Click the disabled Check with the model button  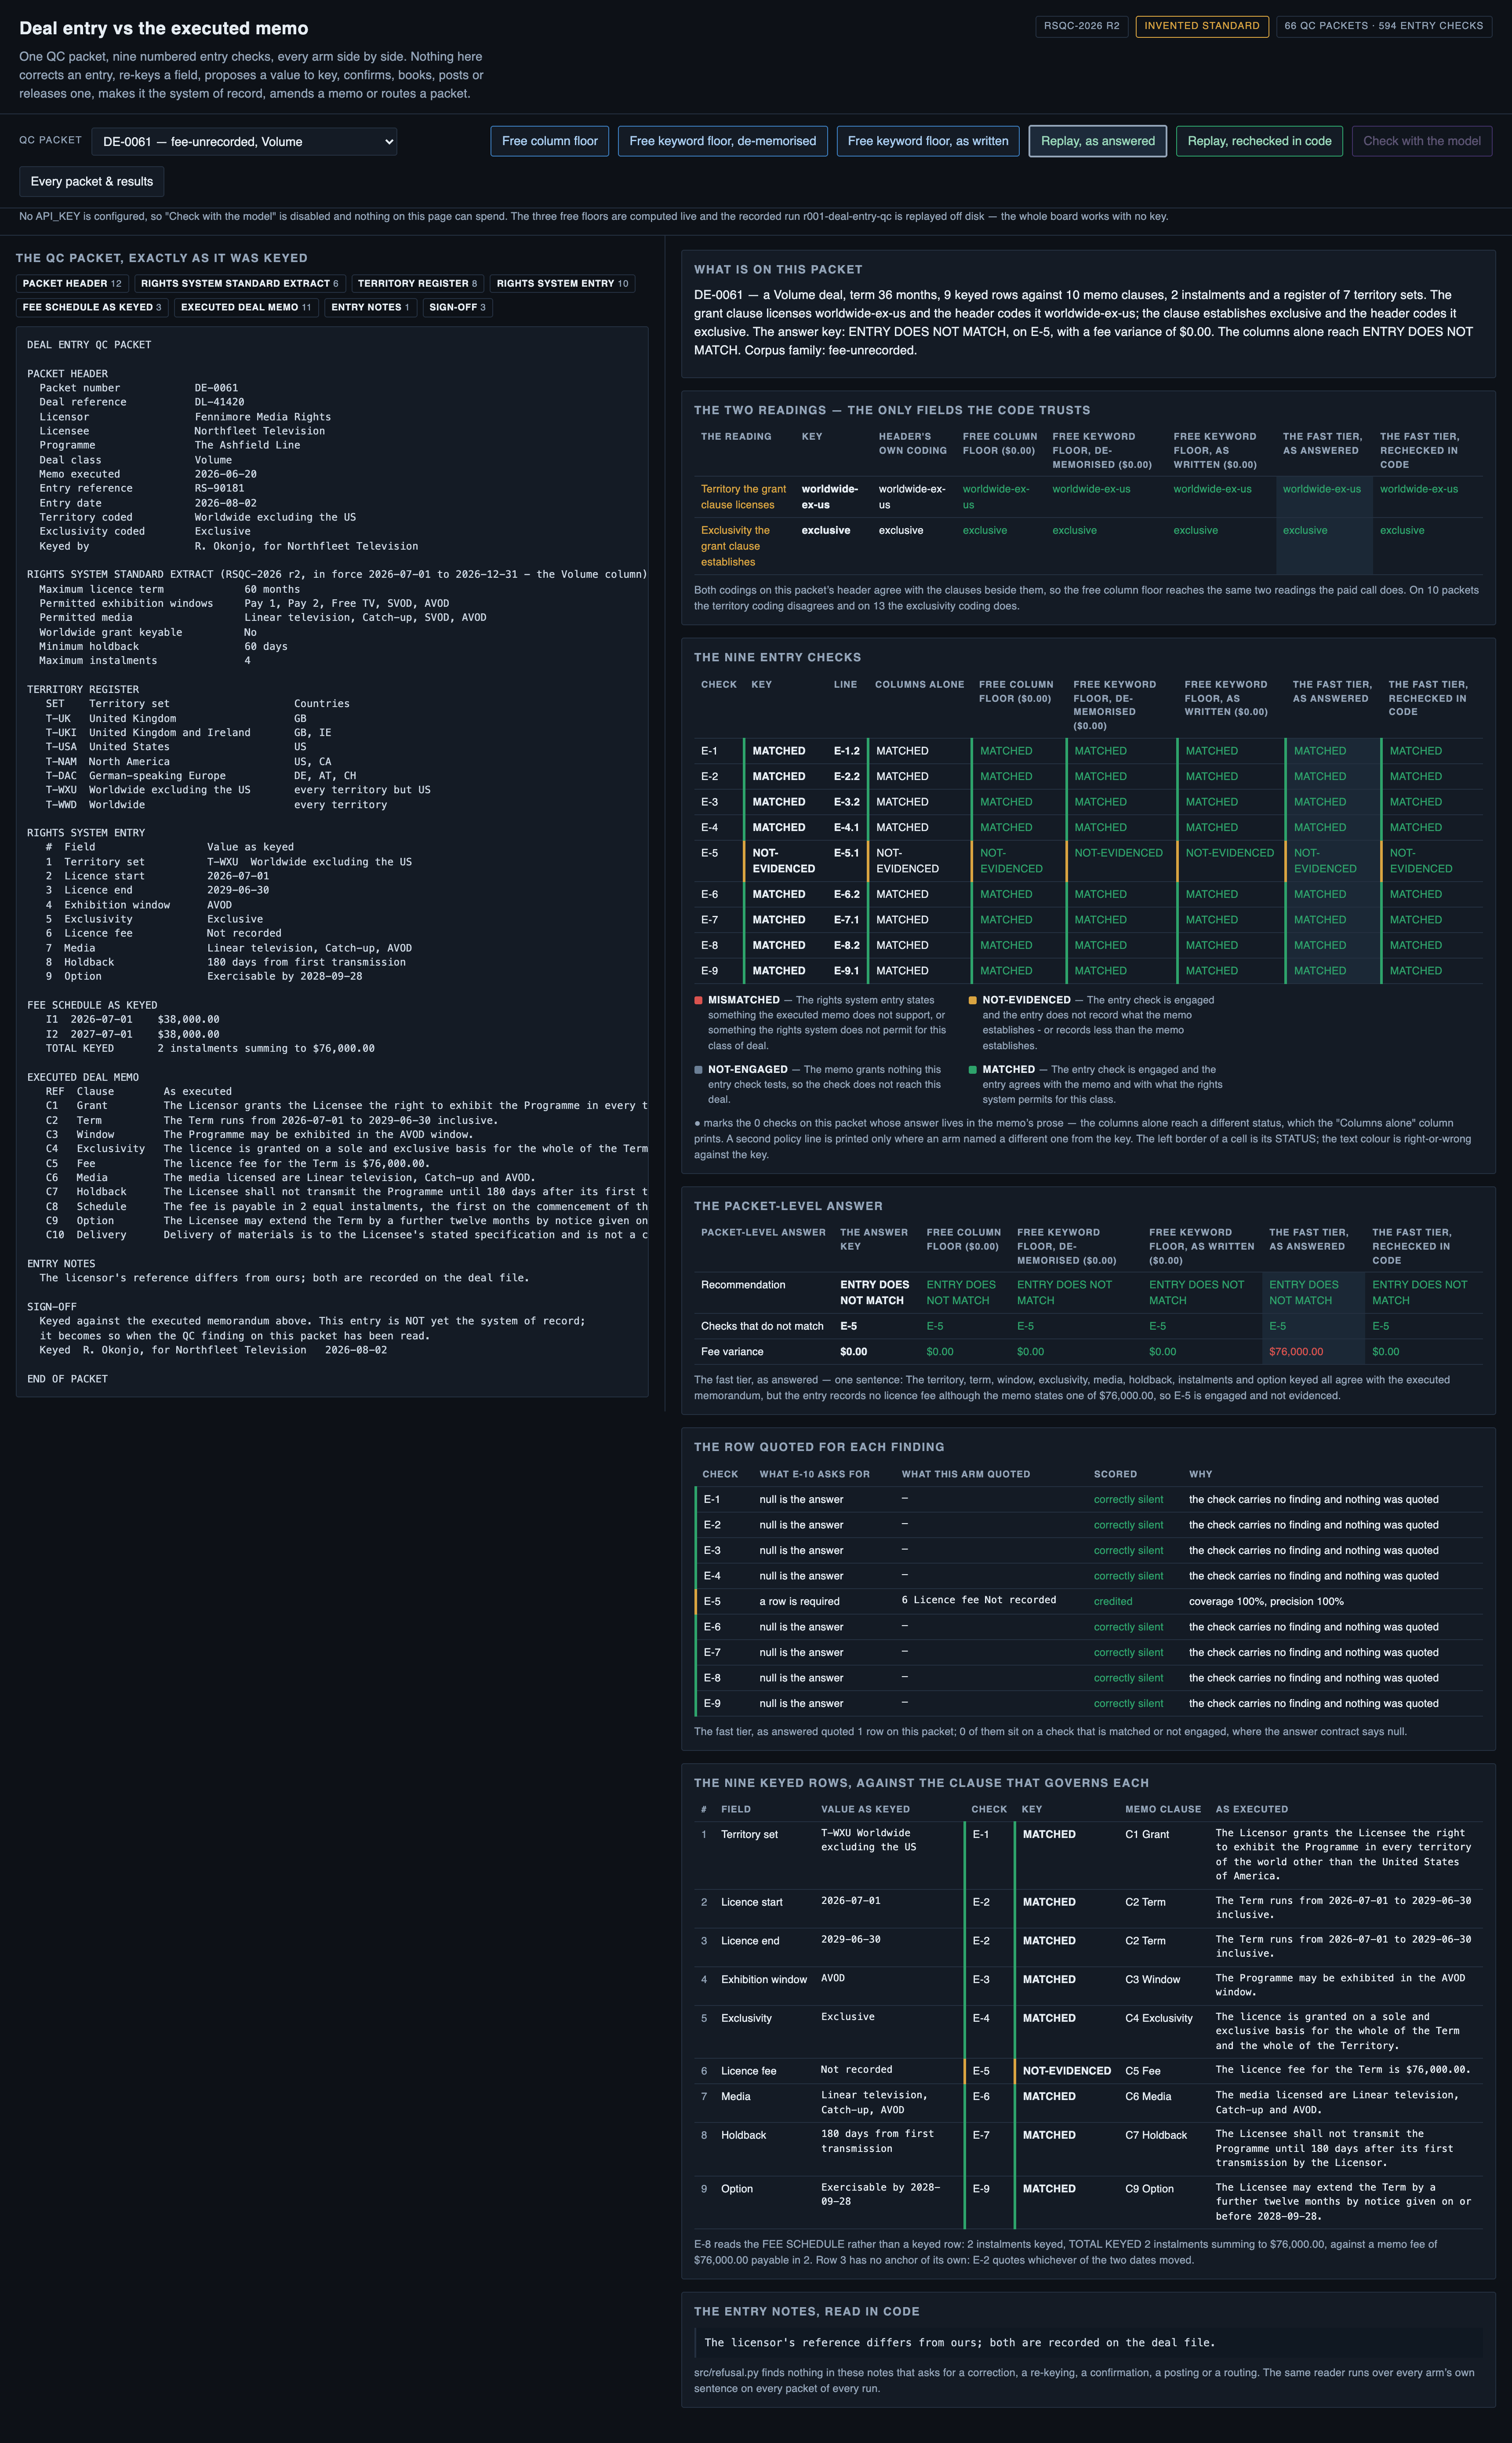[1421, 141]
